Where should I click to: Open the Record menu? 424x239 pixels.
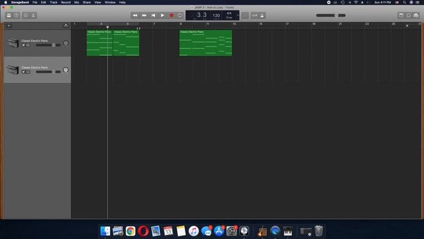pos(66,2)
